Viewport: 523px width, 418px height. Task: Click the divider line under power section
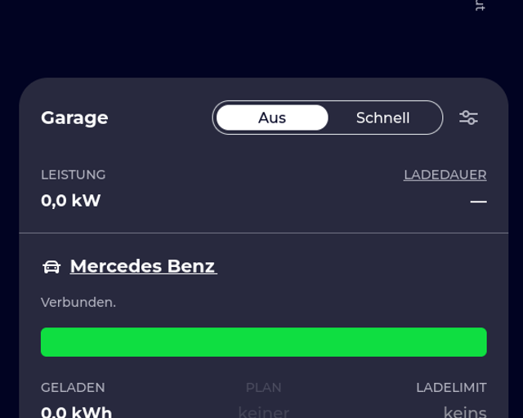[263, 233]
